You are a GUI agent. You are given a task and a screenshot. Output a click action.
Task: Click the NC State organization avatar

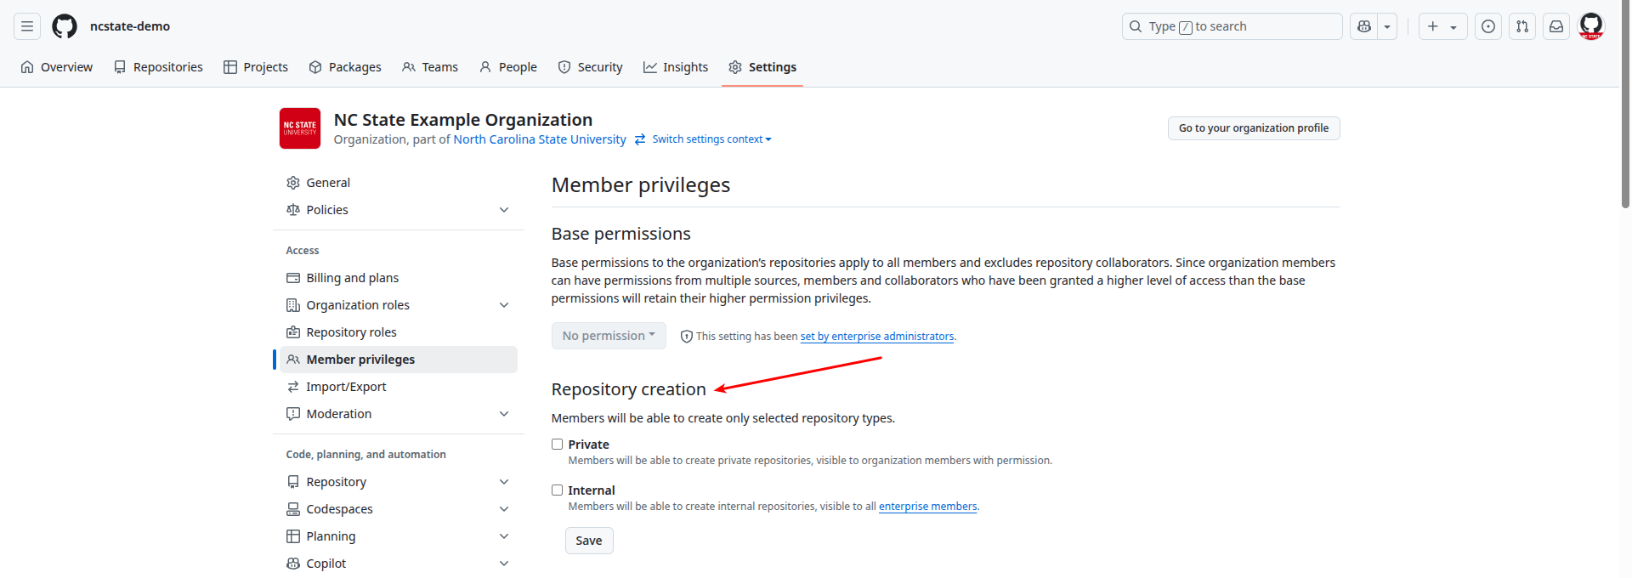coord(300,128)
